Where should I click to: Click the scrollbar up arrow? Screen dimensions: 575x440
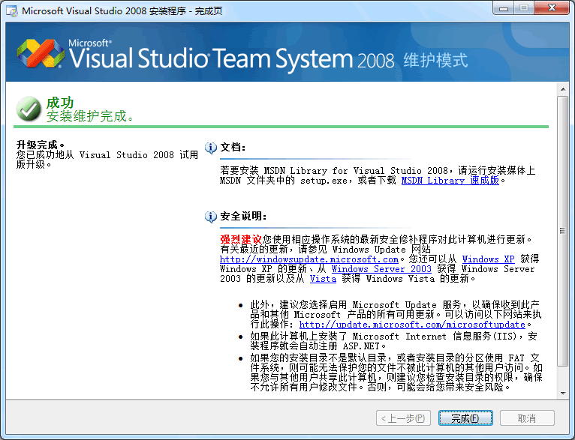[563, 89]
